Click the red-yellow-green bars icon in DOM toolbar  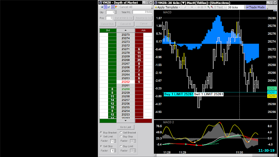[x=116, y=7]
